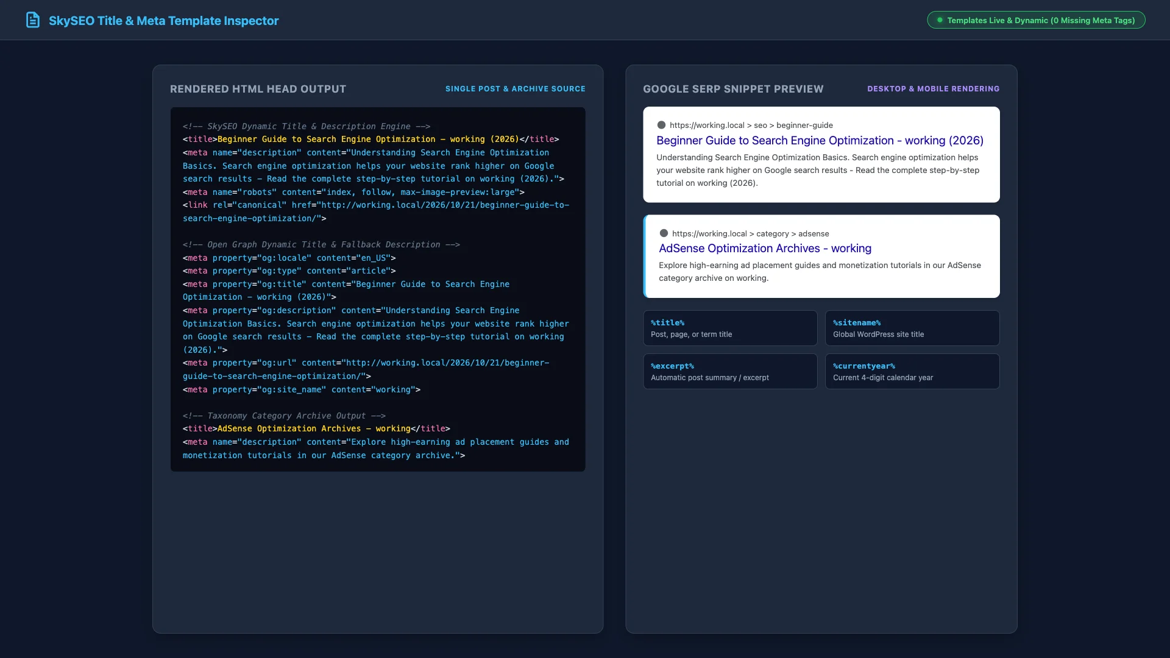Click the Desktop & Mobile Rendering label
This screenshot has height=658, width=1170.
(933, 89)
